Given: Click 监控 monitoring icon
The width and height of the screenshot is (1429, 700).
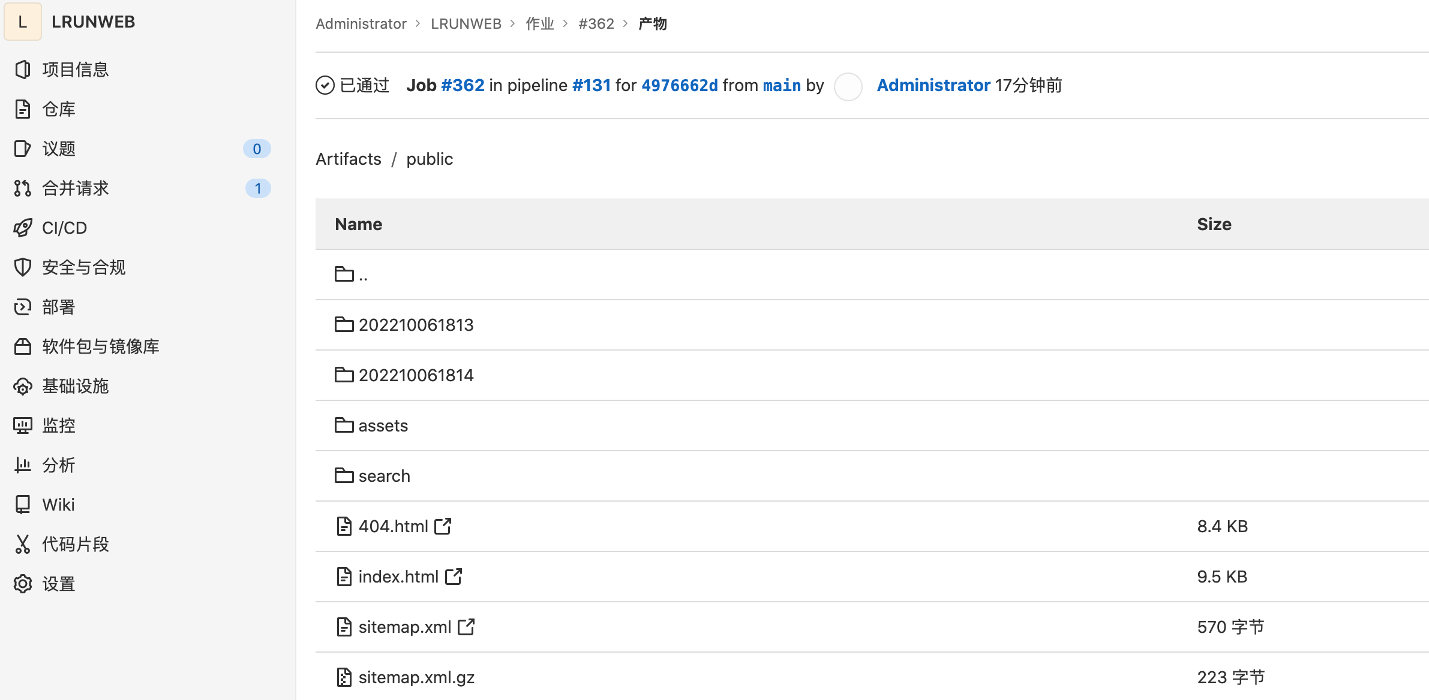Looking at the screenshot, I should click(x=23, y=425).
